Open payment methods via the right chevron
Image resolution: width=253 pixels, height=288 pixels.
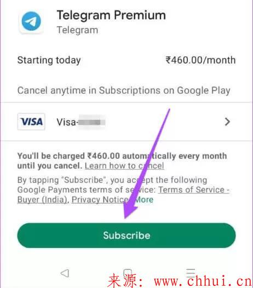227,122
